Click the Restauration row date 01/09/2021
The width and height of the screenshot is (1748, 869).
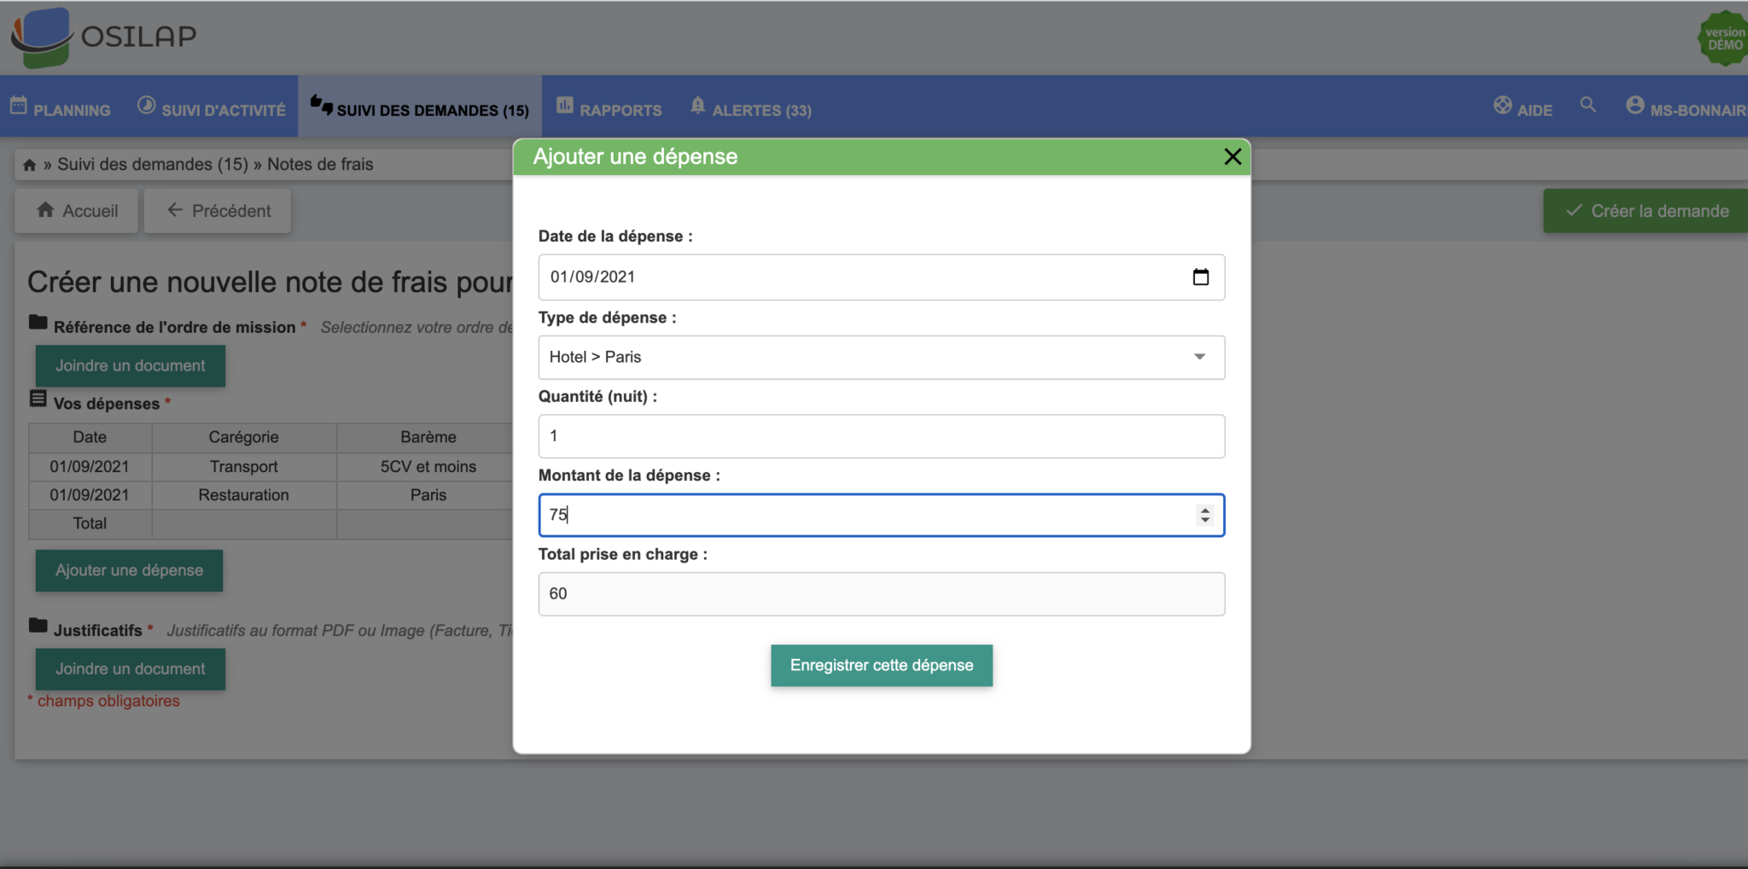tap(90, 495)
